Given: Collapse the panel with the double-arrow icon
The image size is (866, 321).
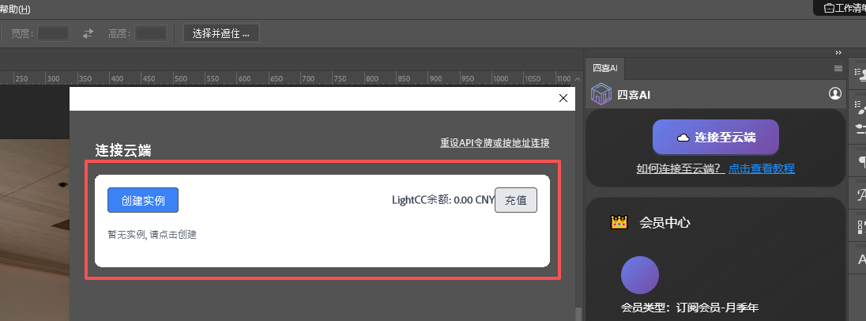Looking at the screenshot, I should 838,52.
